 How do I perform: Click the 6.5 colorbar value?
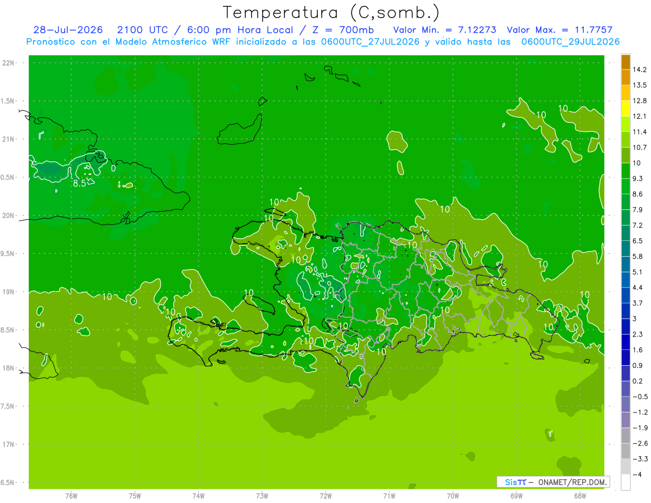coord(638,240)
